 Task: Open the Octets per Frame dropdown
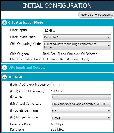(81, 111)
